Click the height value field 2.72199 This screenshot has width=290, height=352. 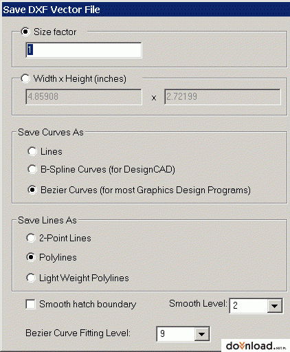point(223,97)
